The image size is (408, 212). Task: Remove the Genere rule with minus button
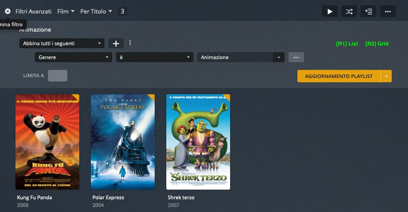click(296, 57)
